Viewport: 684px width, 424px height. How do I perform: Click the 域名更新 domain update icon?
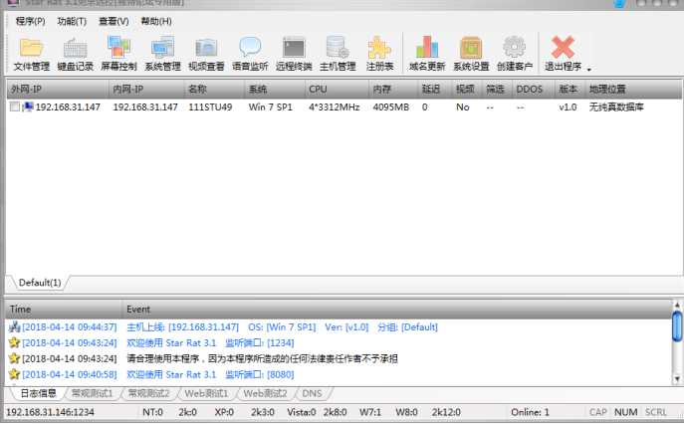[427, 47]
